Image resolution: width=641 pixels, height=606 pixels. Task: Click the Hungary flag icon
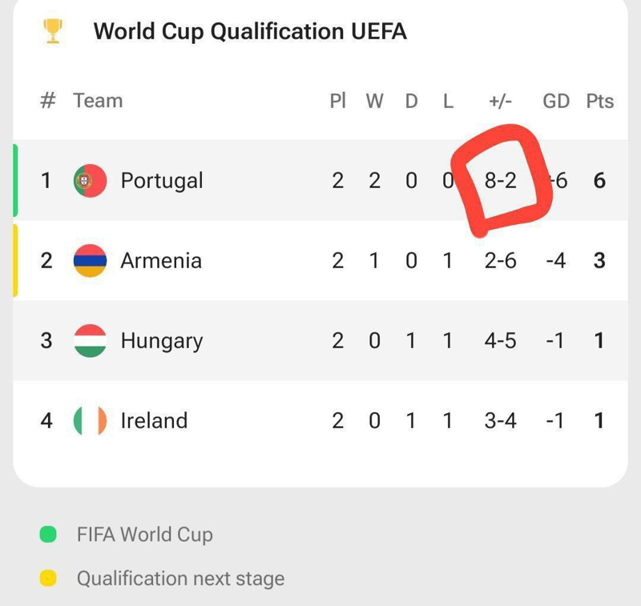pos(90,341)
